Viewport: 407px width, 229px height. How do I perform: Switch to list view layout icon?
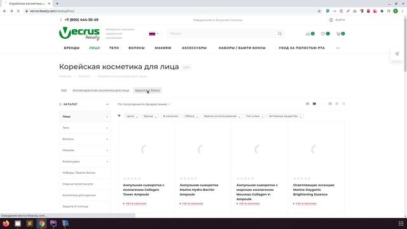336,104
